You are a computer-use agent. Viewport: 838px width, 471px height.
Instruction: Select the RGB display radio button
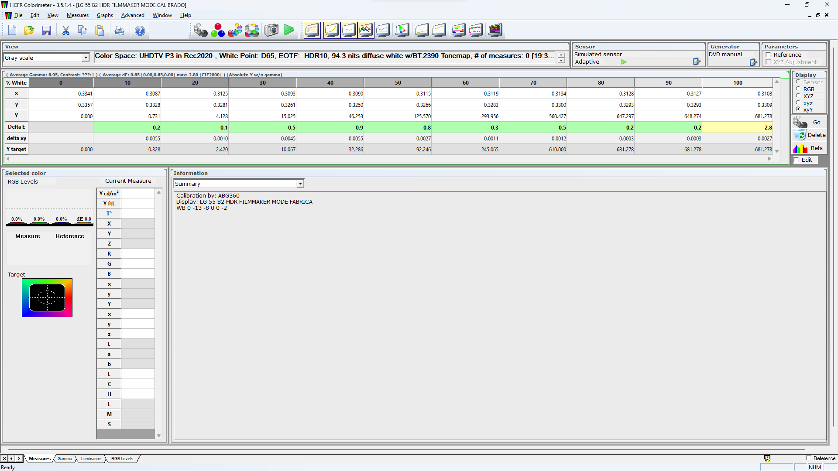800,89
